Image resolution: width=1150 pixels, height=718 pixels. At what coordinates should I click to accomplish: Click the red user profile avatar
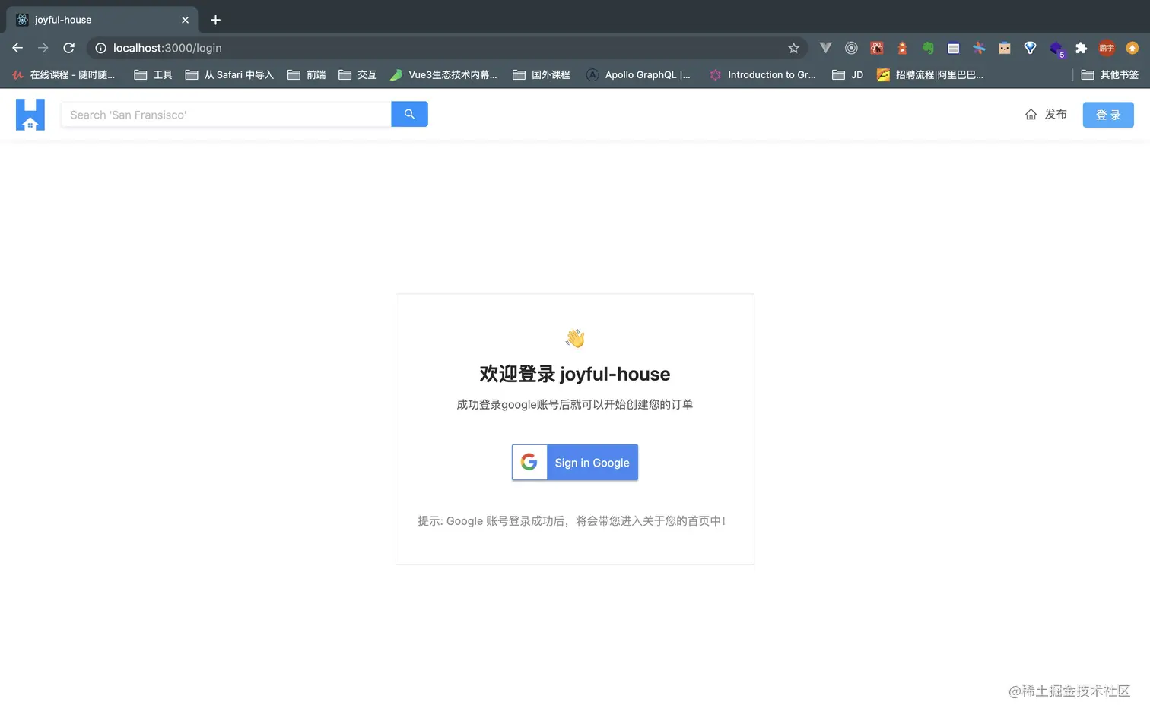pyautogui.click(x=1107, y=48)
